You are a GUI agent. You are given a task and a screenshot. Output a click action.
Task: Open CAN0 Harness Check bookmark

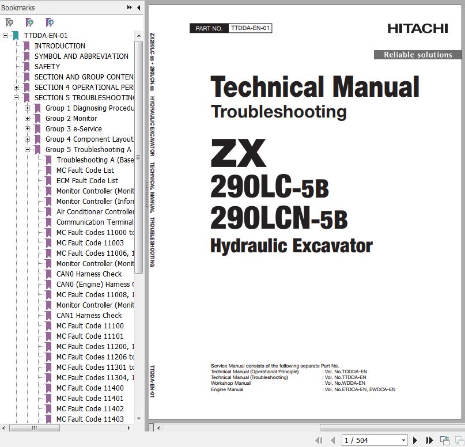pyautogui.click(x=89, y=274)
